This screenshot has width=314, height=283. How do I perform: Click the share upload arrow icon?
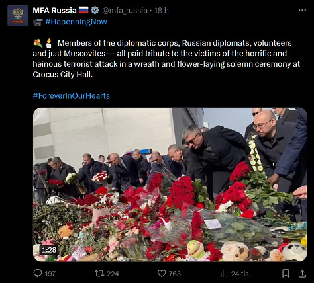pos(302,274)
